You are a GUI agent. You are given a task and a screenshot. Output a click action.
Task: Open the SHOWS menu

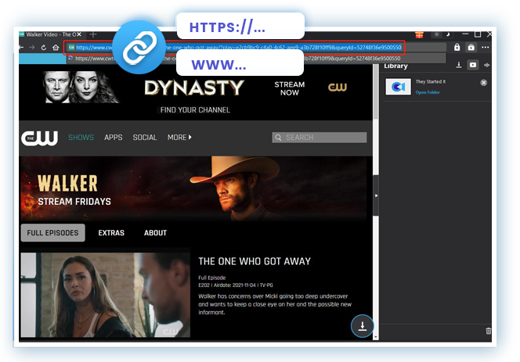click(x=81, y=138)
